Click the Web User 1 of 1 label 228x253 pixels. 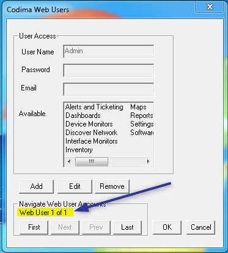tap(43, 213)
